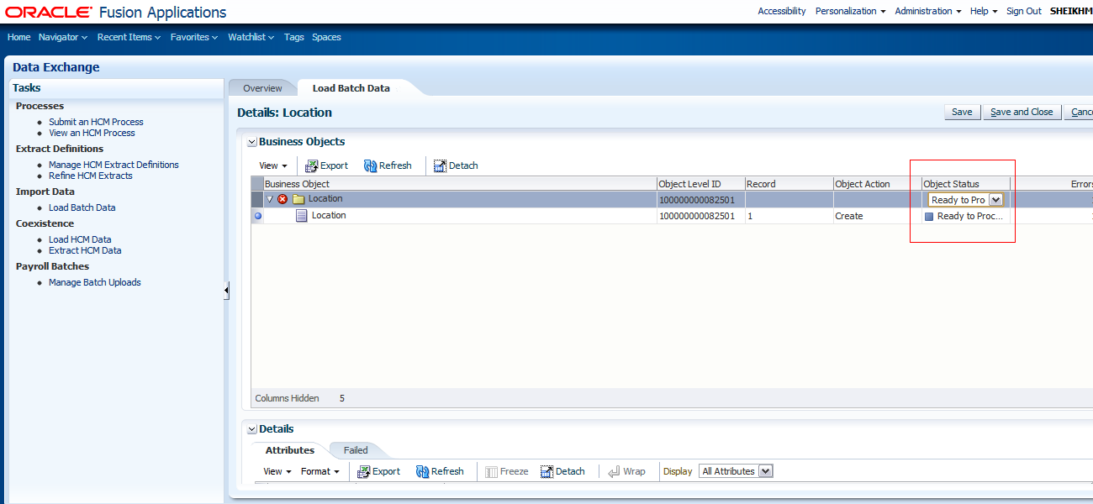The height and width of the screenshot is (504, 1093).
Task: Click the Save and Close button
Action: point(1022,111)
